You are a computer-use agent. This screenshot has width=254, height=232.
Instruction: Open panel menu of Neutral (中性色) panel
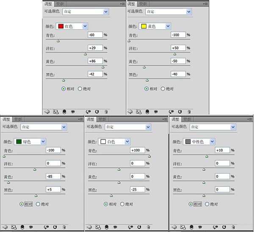point(250,119)
